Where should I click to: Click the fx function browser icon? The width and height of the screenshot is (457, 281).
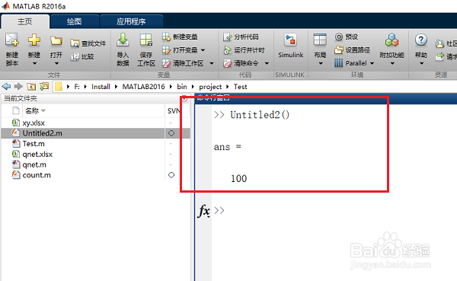pyautogui.click(x=203, y=211)
